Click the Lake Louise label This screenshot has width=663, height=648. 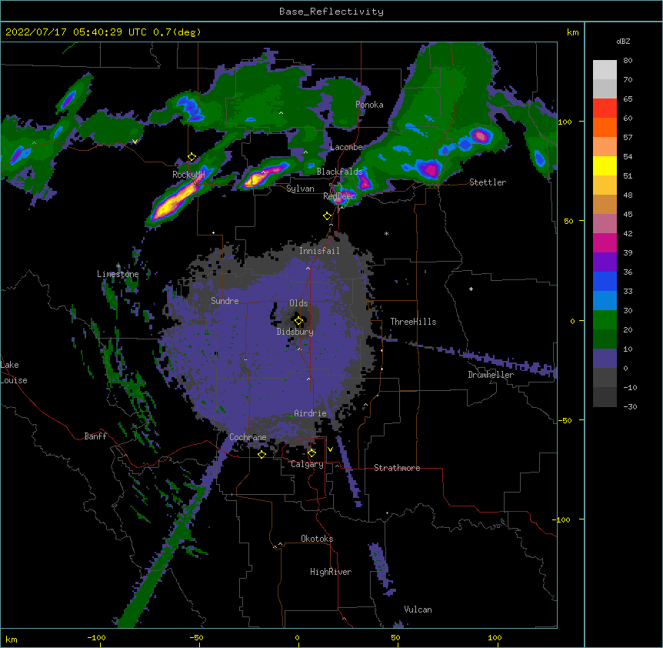[x=14, y=372]
